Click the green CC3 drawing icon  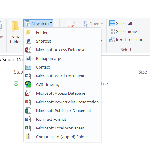pyautogui.click(x=28, y=84)
